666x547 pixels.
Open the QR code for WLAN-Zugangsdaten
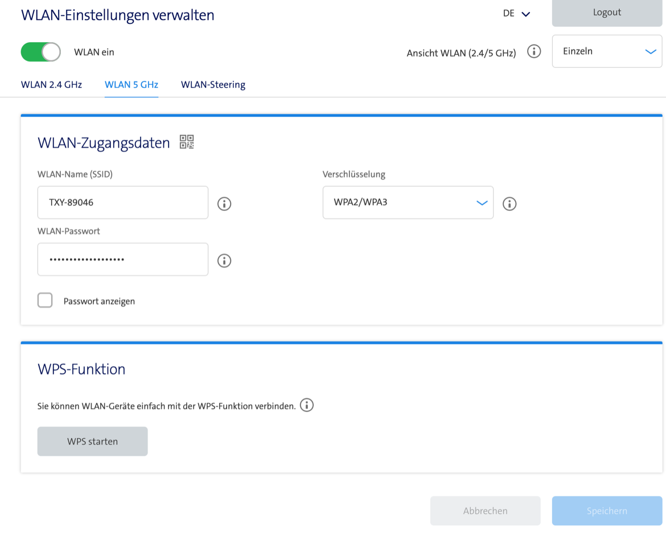tap(187, 142)
